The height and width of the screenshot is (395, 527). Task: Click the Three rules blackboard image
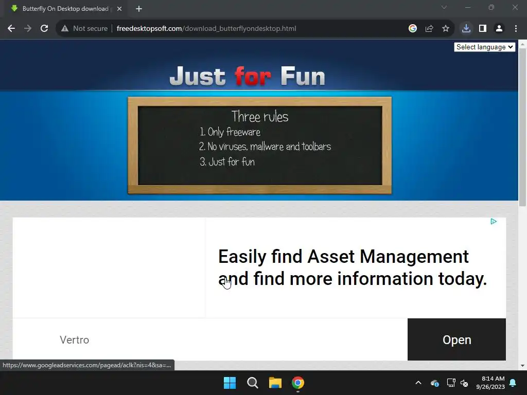tap(259, 146)
